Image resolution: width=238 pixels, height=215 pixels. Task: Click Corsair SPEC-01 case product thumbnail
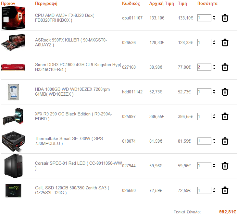pyautogui.click(x=14, y=166)
